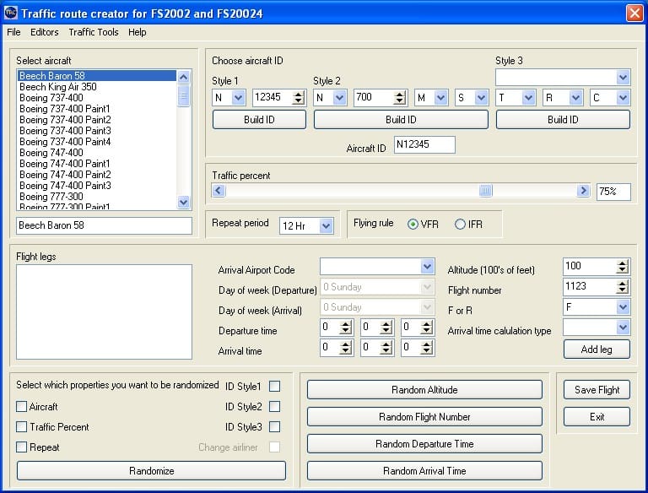Enable the Aircraft randomize checkbox

pyautogui.click(x=21, y=407)
